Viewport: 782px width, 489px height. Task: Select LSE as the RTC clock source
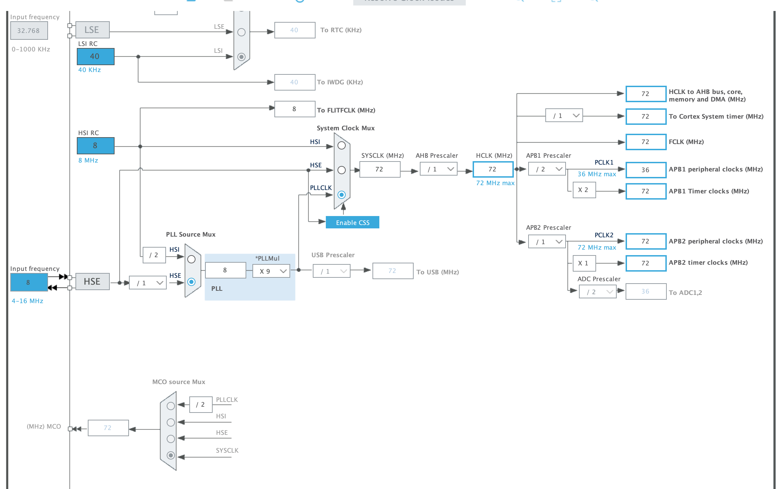pyautogui.click(x=241, y=32)
